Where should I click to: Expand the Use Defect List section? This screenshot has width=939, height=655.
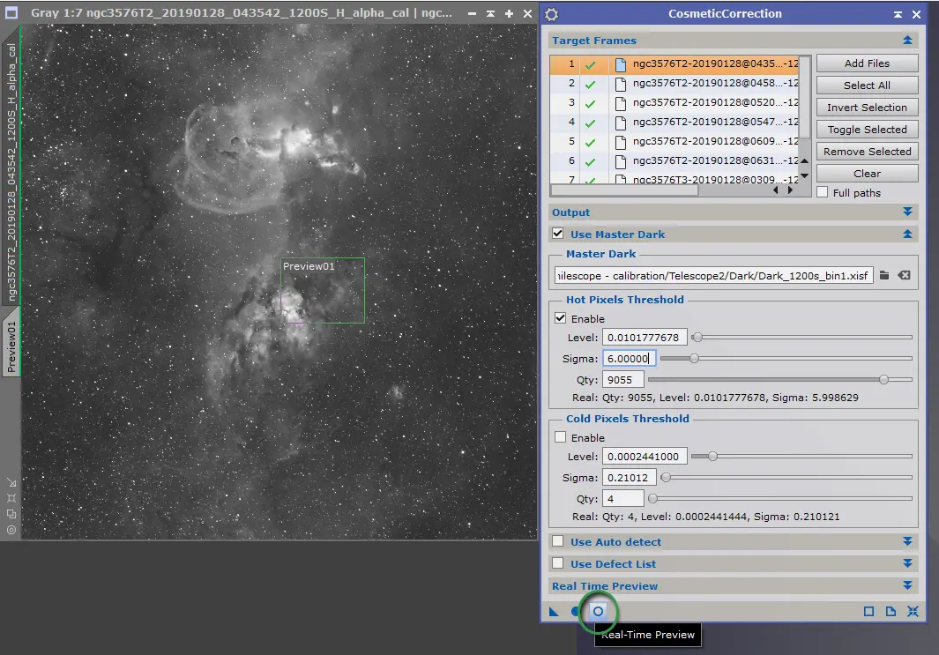907,563
